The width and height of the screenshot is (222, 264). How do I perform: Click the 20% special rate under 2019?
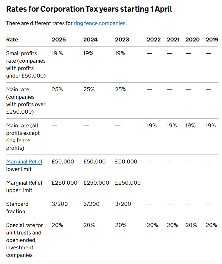coord(211,225)
